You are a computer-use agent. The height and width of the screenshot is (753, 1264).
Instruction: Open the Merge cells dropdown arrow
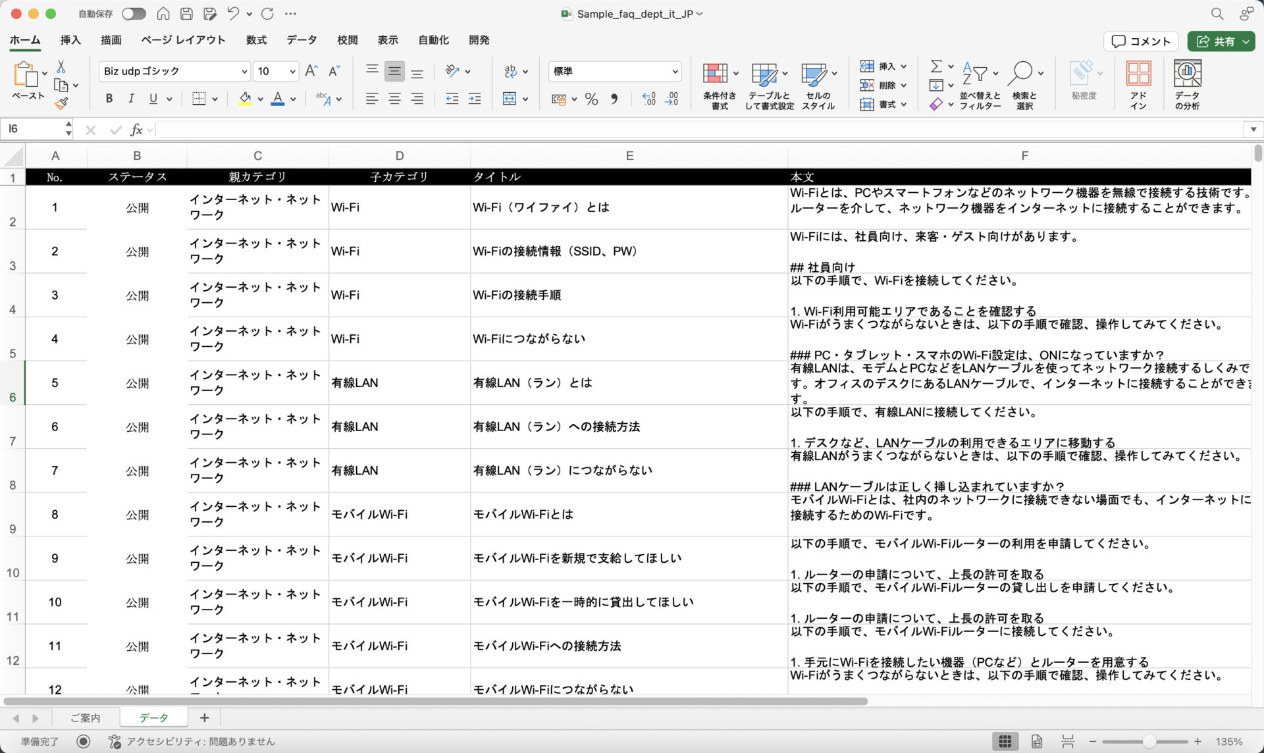[x=525, y=99]
